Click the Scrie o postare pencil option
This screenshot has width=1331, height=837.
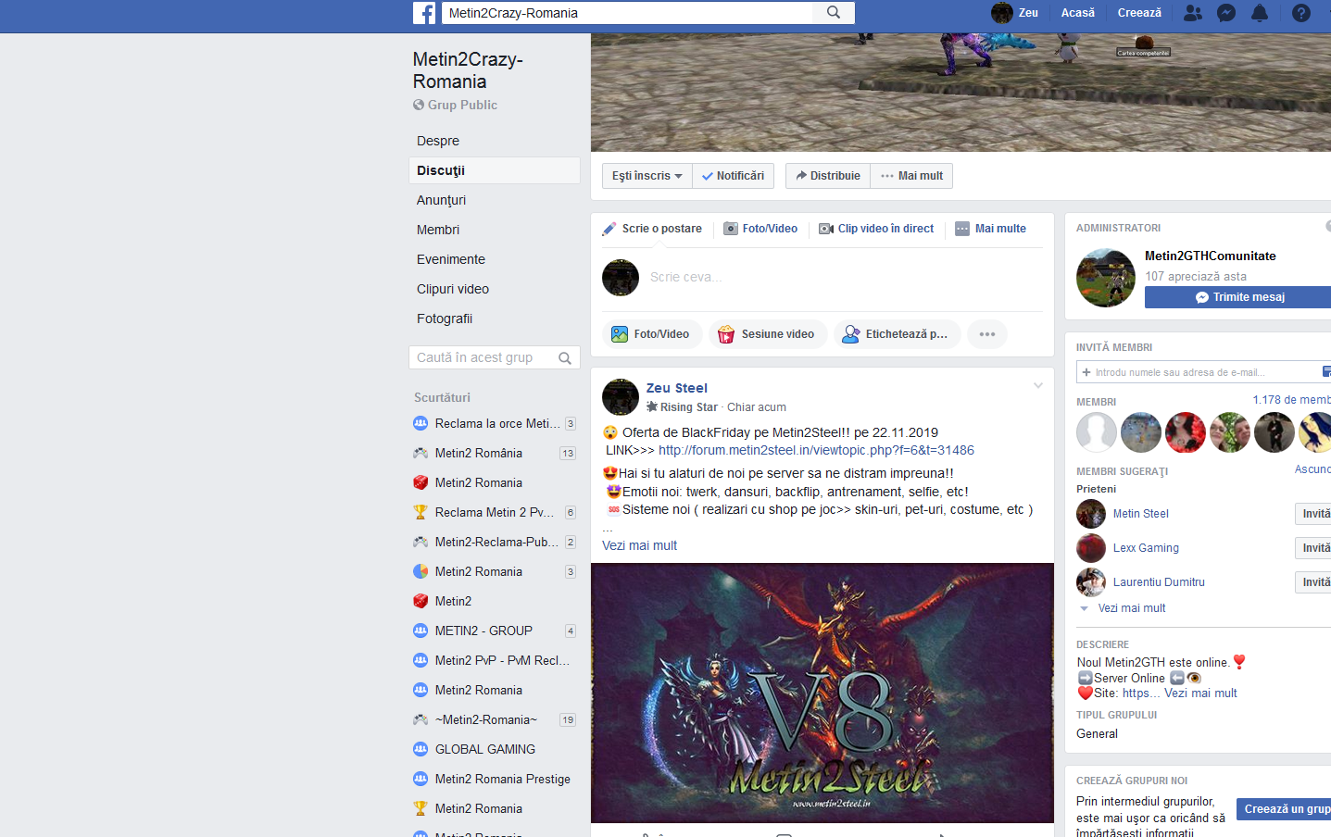(x=652, y=229)
